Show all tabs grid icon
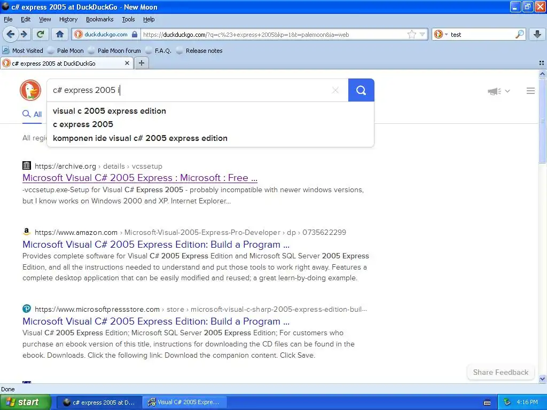Image resolution: width=547 pixels, height=410 pixels. click(542, 63)
